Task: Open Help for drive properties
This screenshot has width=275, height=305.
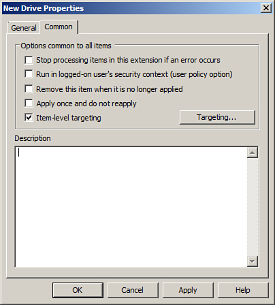Action: pyautogui.click(x=243, y=290)
